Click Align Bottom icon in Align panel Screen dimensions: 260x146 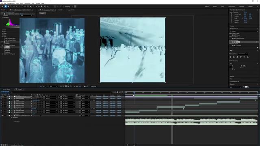pyautogui.click(x=248, y=57)
